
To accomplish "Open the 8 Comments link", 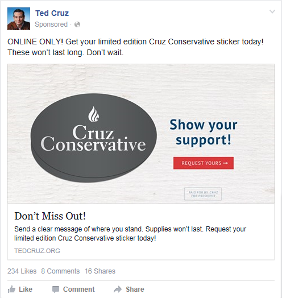I will tap(60, 271).
